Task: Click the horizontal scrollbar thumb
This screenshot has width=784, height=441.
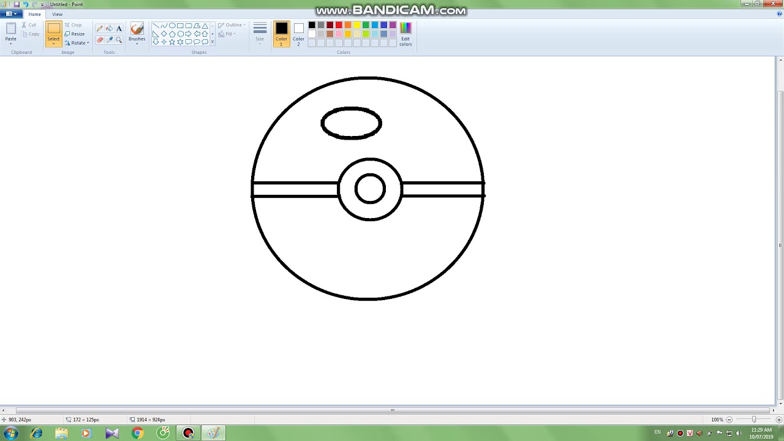Action: coord(393,410)
